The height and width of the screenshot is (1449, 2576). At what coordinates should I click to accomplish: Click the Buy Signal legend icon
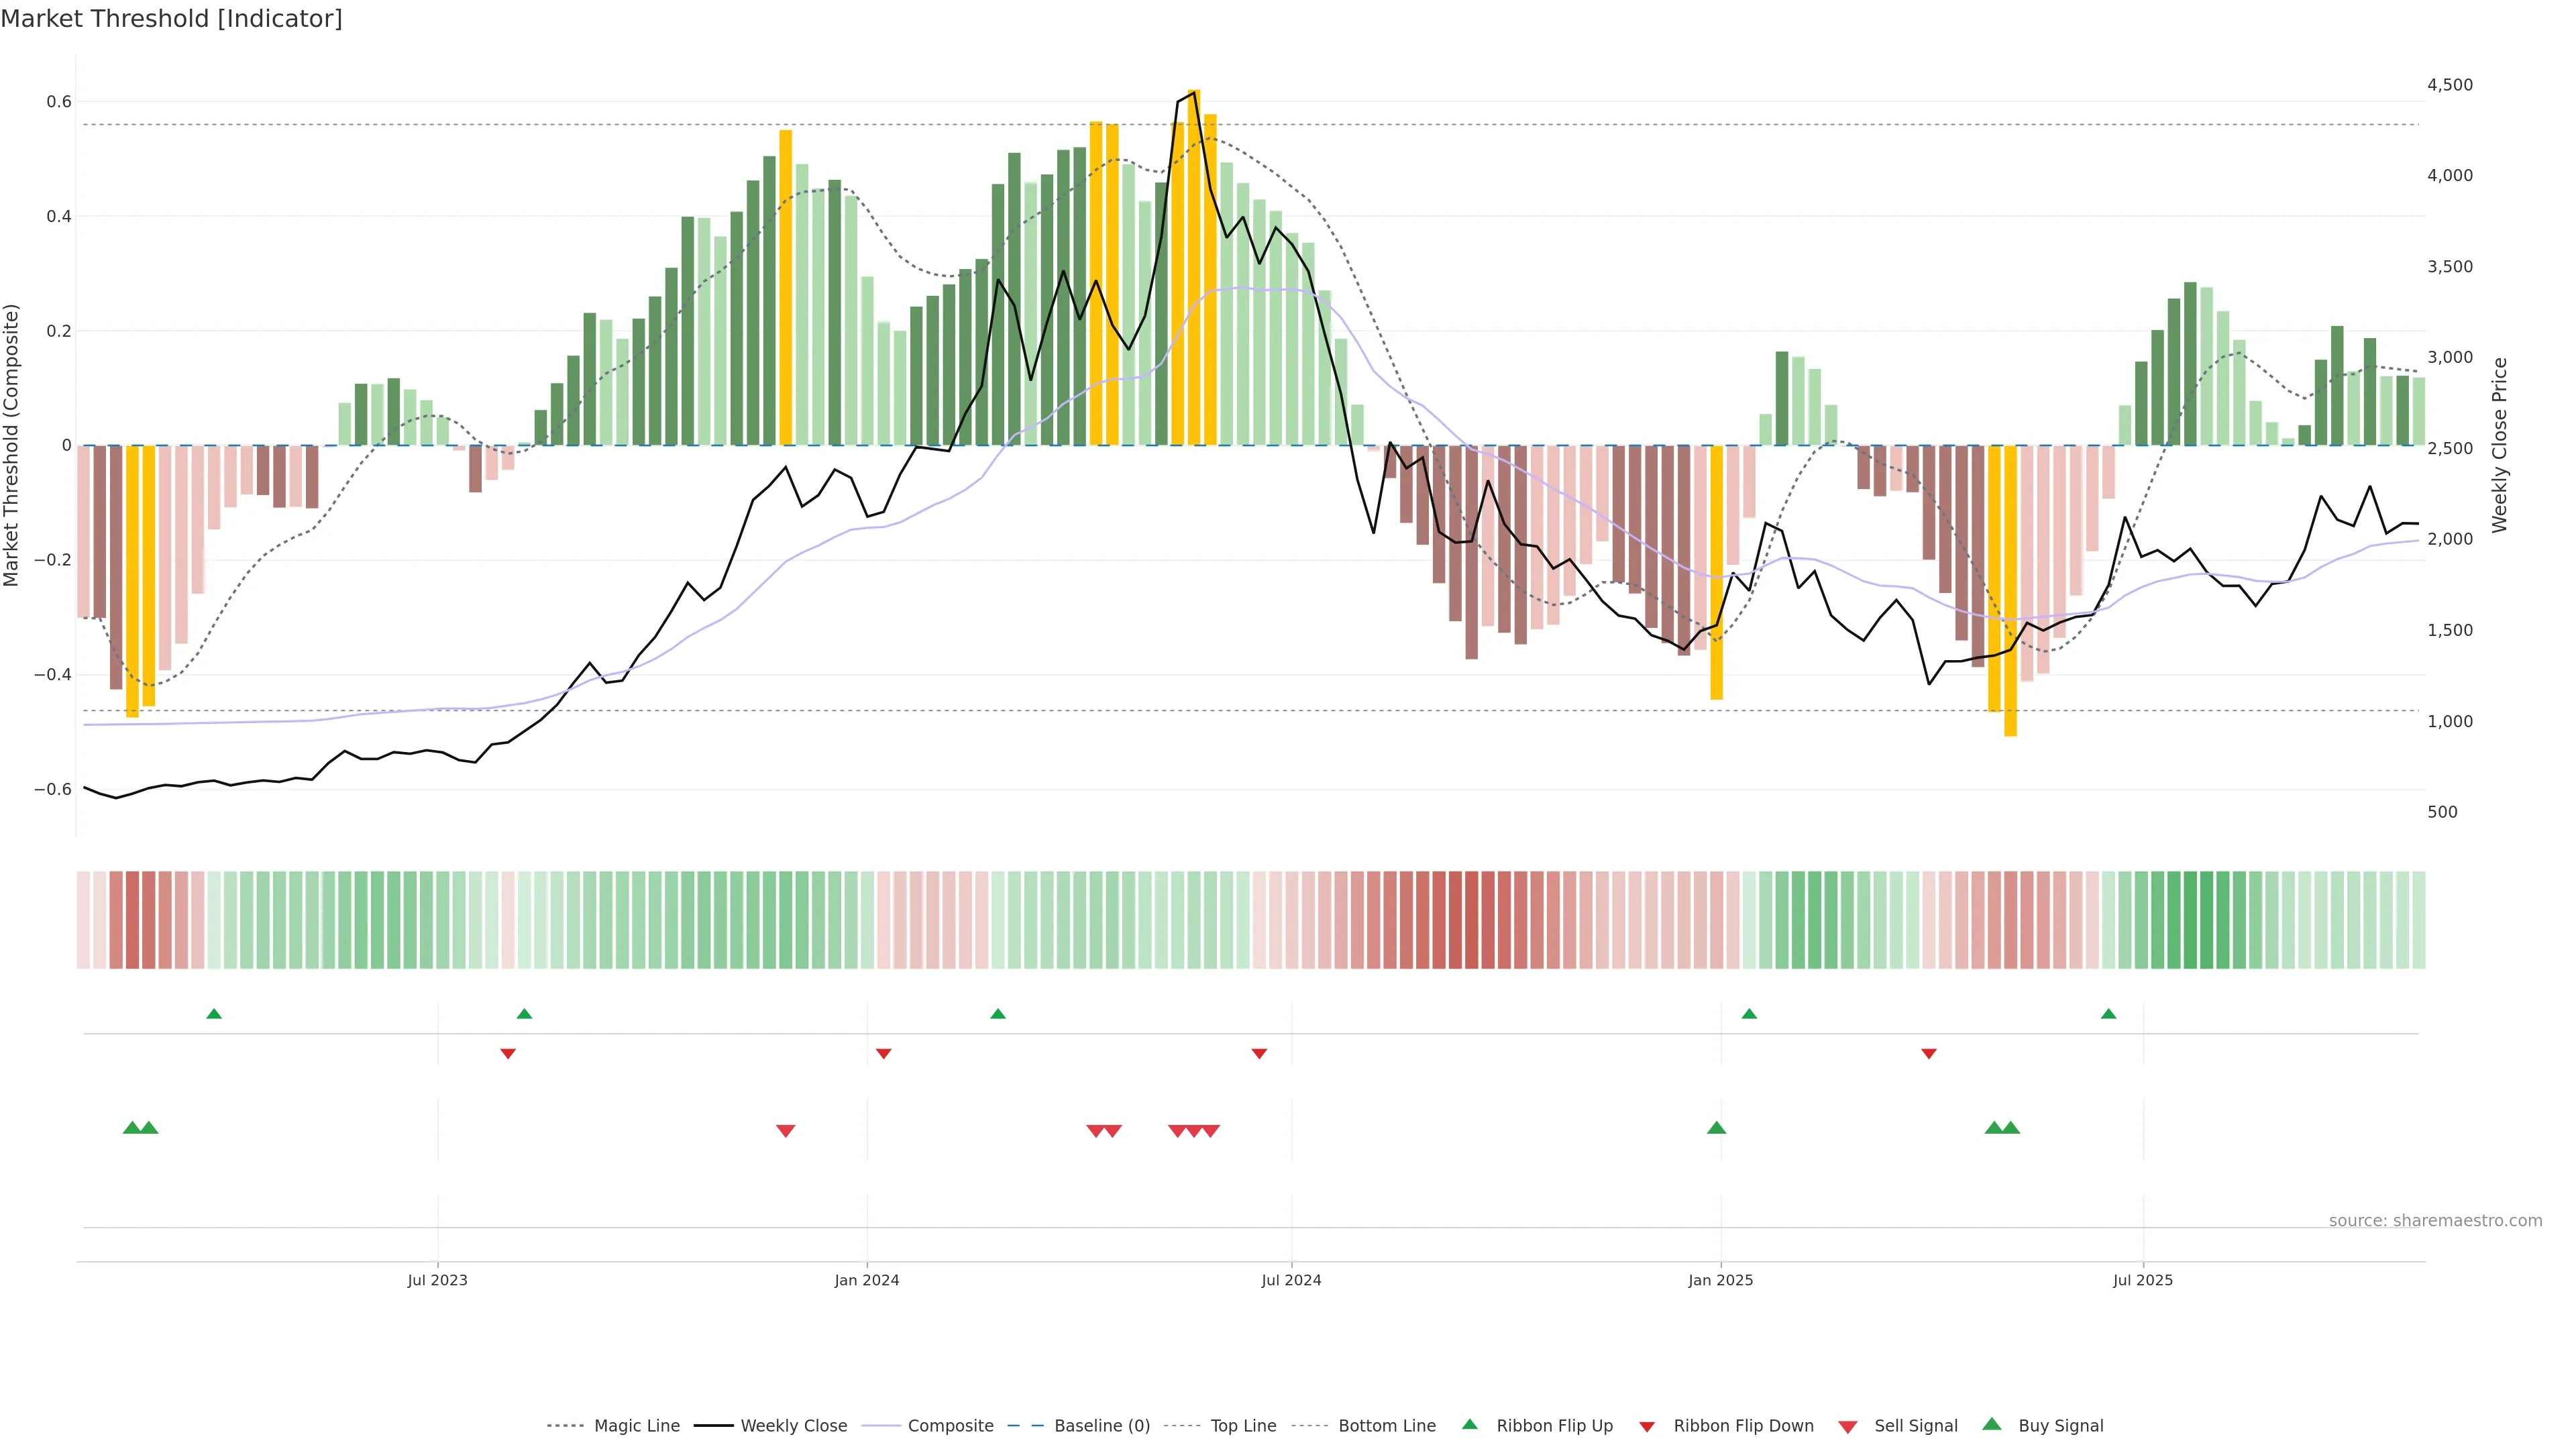pos(1991,1425)
